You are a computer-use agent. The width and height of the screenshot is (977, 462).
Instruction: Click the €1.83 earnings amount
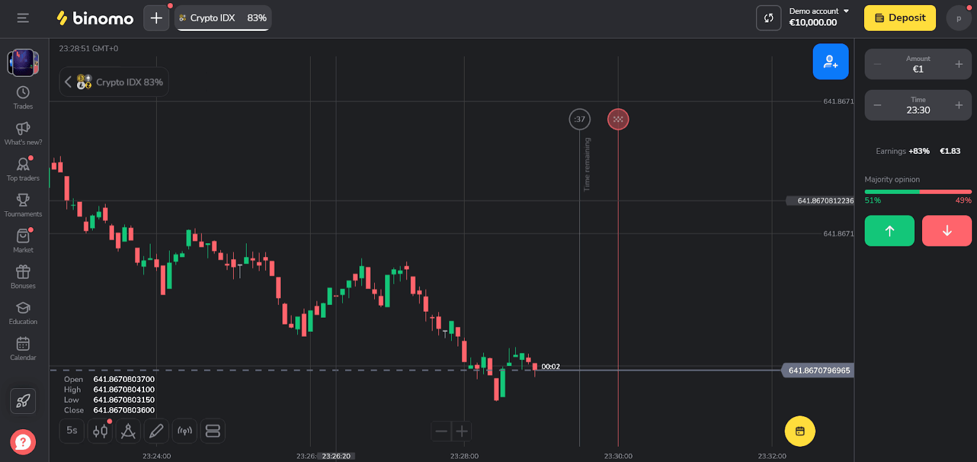tap(950, 151)
